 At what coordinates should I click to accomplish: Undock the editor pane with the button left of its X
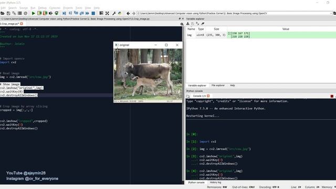pyautogui.click(x=180, y=19)
